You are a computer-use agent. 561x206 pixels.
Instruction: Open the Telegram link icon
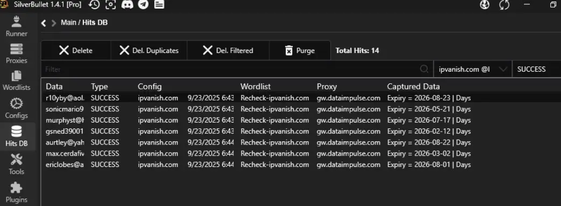click(143, 5)
